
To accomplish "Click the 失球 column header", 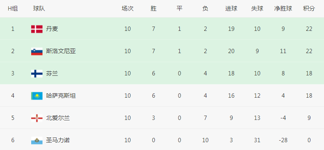I will [x=257, y=9].
